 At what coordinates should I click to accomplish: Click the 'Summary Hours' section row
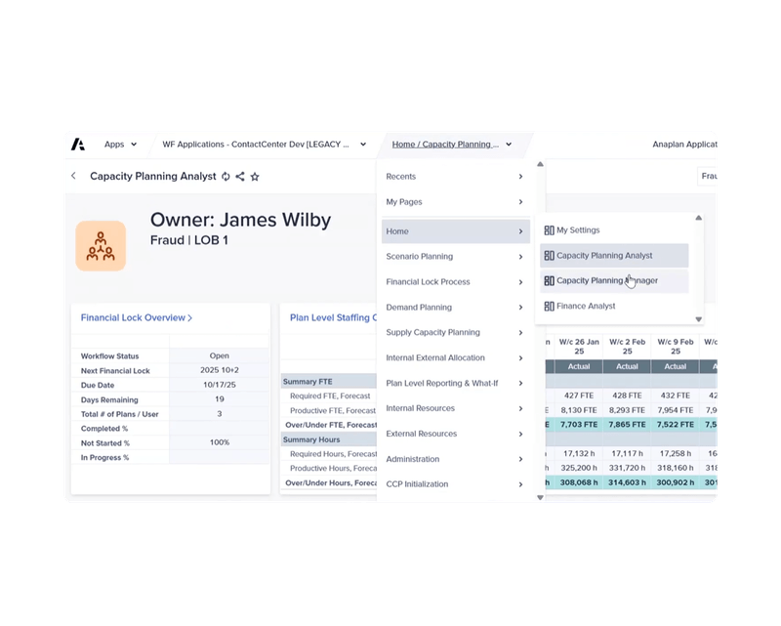coord(329,439)
